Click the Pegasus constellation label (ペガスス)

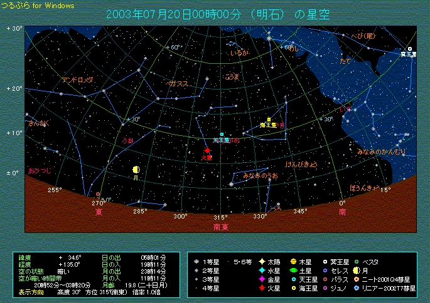pos(176,83)
